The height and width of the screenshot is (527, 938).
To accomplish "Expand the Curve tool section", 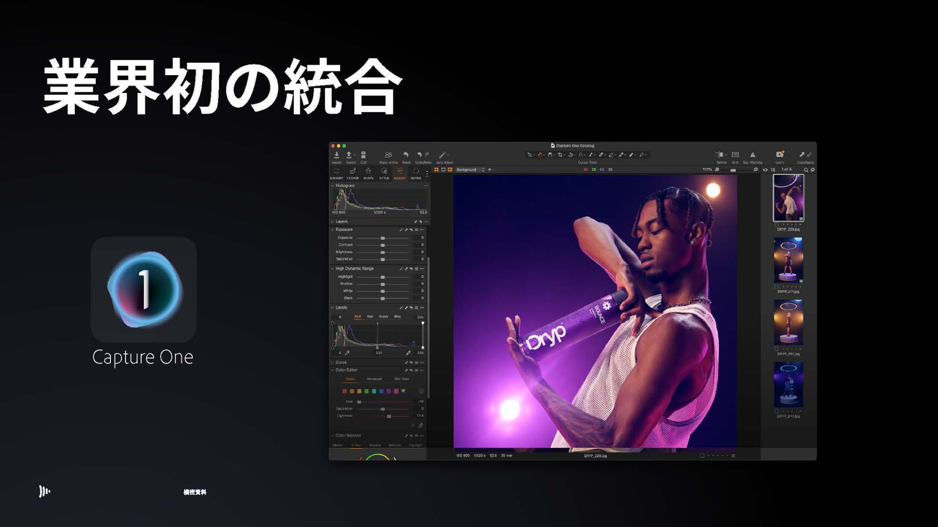I will (x=333, y=363).
